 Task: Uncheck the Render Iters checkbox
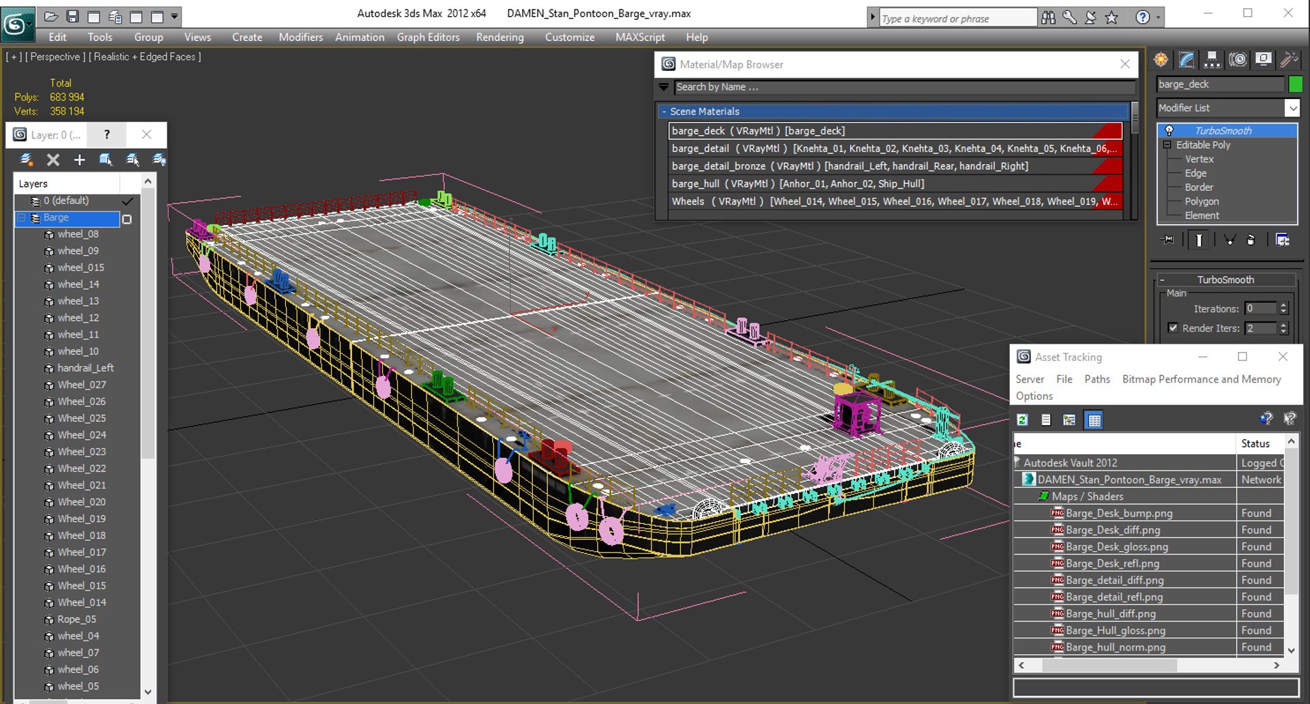1173,327
